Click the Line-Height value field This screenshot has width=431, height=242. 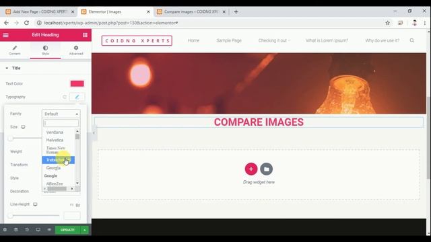[x=72, y=216]
